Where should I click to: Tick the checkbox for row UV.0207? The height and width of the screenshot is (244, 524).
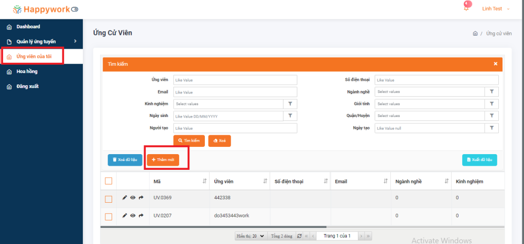pyautogui.click(x=108, y=216)
